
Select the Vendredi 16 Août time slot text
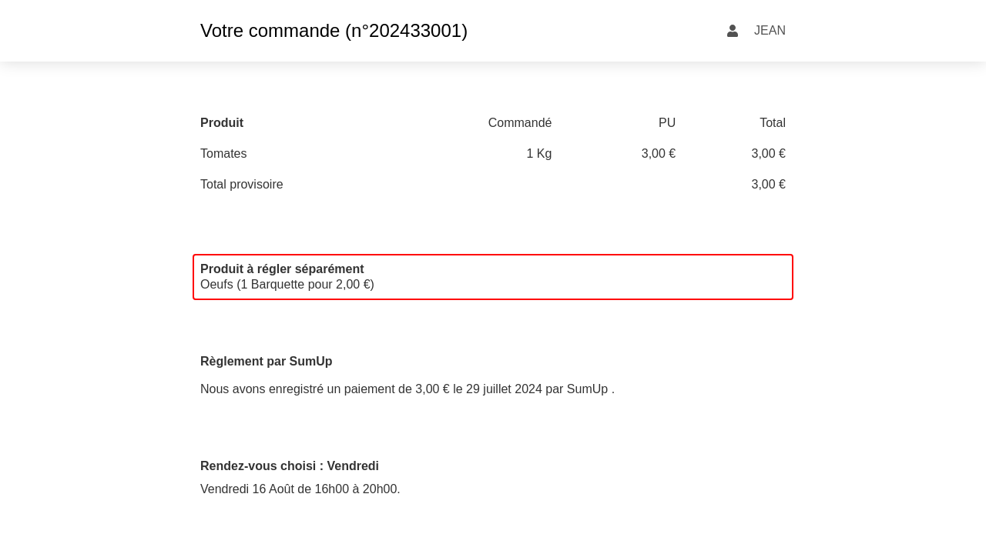click(x=300, y=489)
